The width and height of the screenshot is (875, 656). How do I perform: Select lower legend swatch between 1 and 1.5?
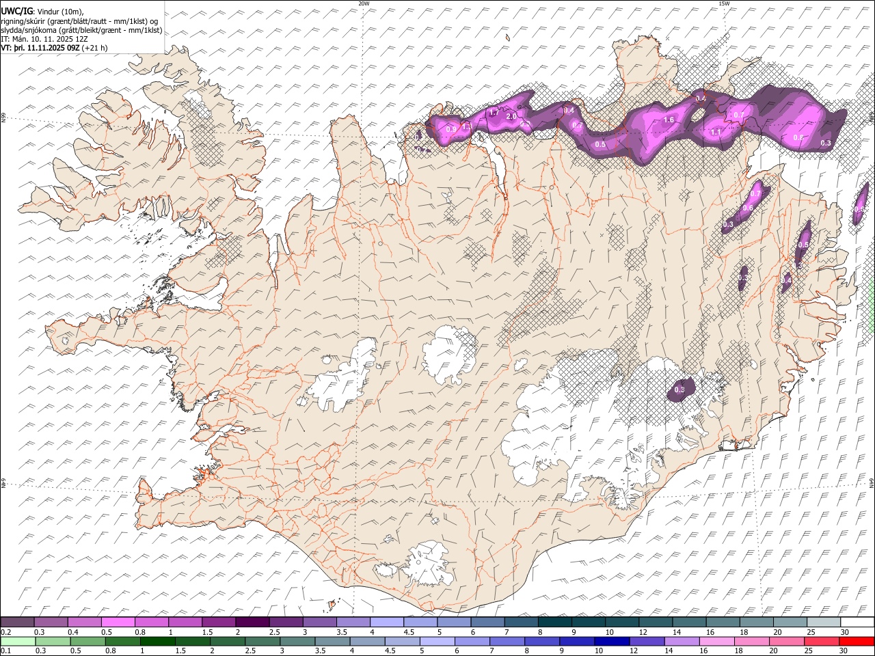(x=158, y=641)
